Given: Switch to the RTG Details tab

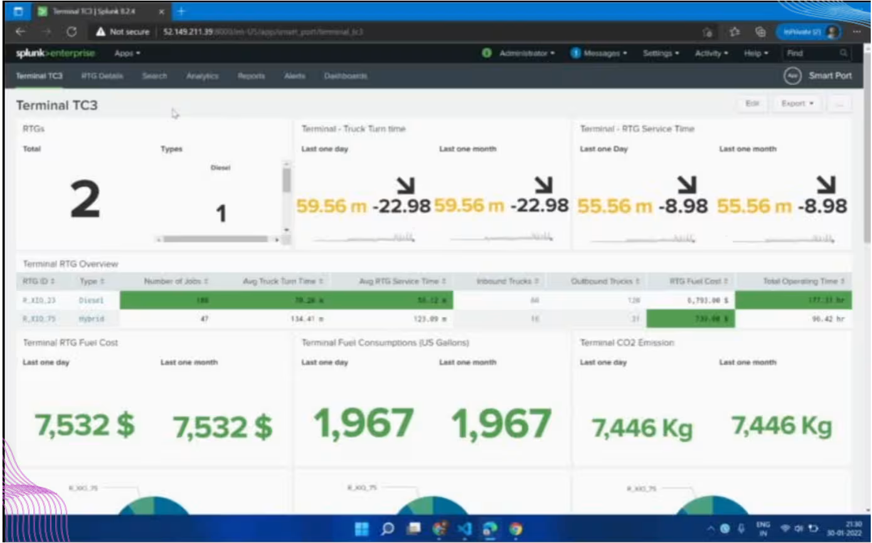Looking at the screenshot, I should point(102,76).
